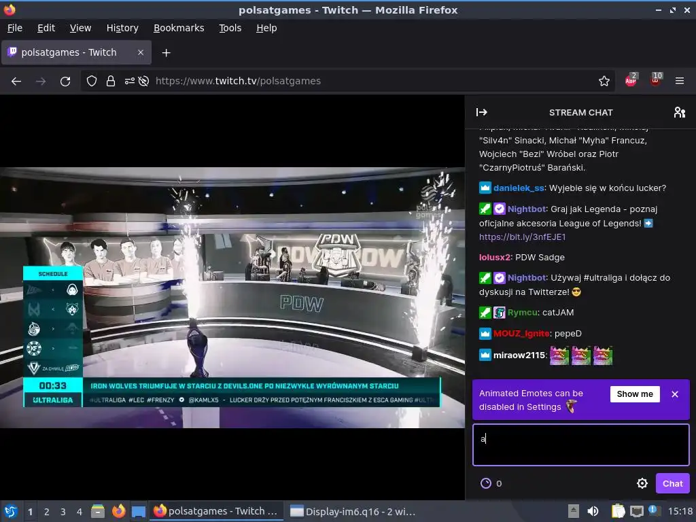Open the file manager taskbar launcher
696x522 pixels.
point(98,511)
